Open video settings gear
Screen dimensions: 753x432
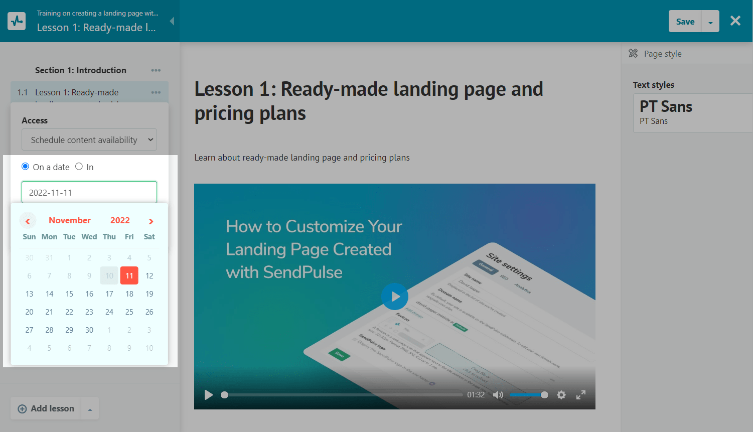[561, 395]
